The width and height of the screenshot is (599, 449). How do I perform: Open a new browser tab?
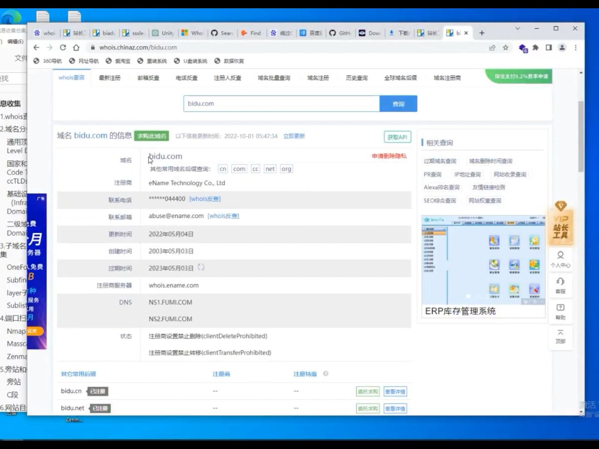click(x=482, y=33)
